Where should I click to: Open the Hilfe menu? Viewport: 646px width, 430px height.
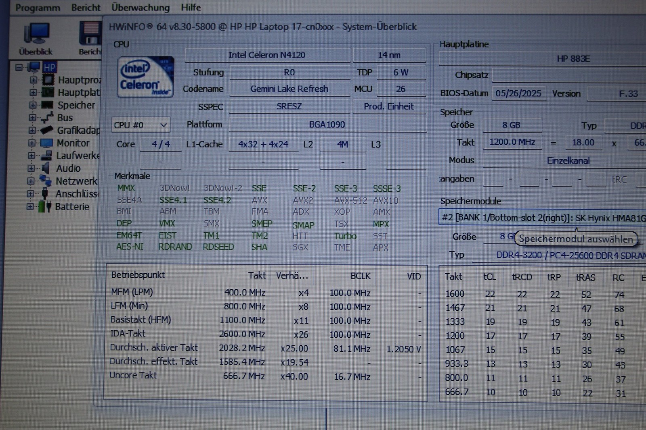(x=191, y=8)
